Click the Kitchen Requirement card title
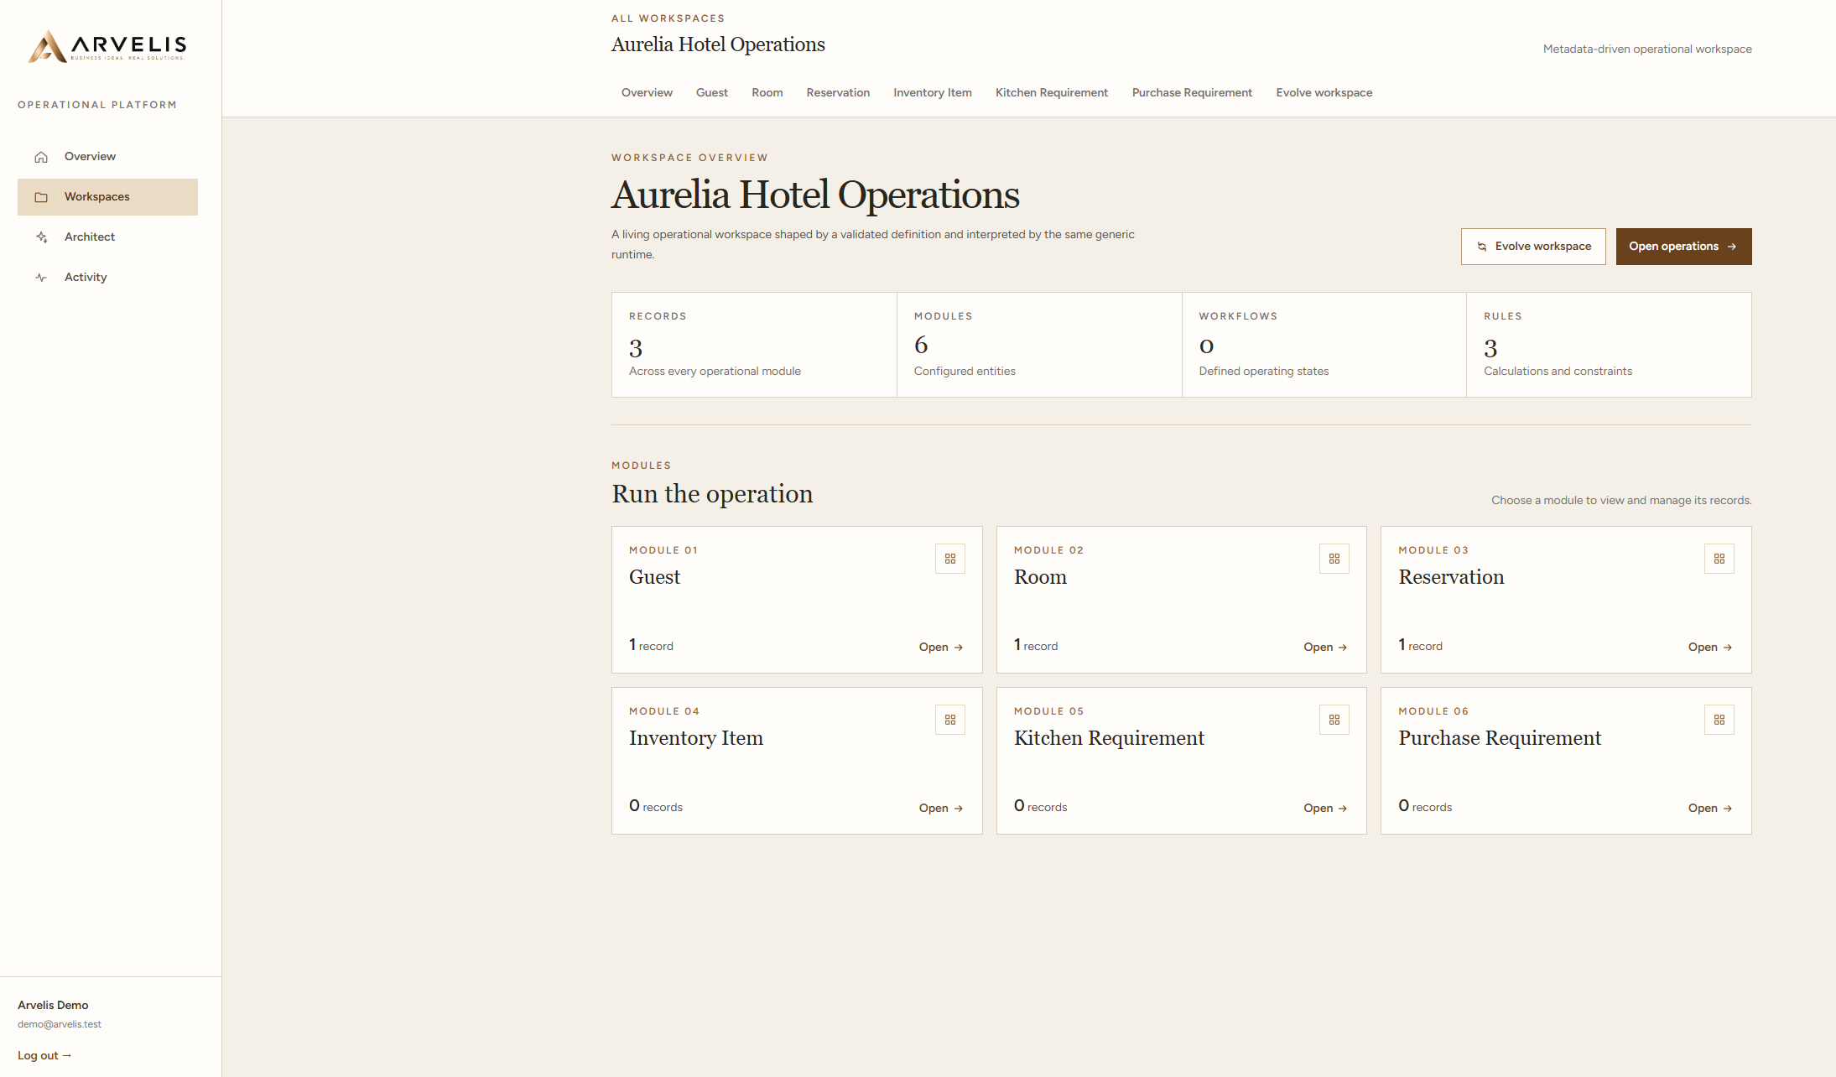Screen dimensions: 1836x1077 1109,738
